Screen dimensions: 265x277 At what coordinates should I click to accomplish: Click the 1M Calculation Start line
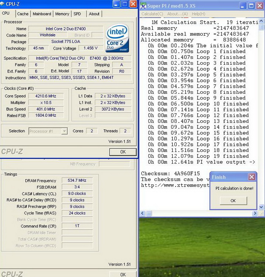pyautogui.click(x=205, y=22)
